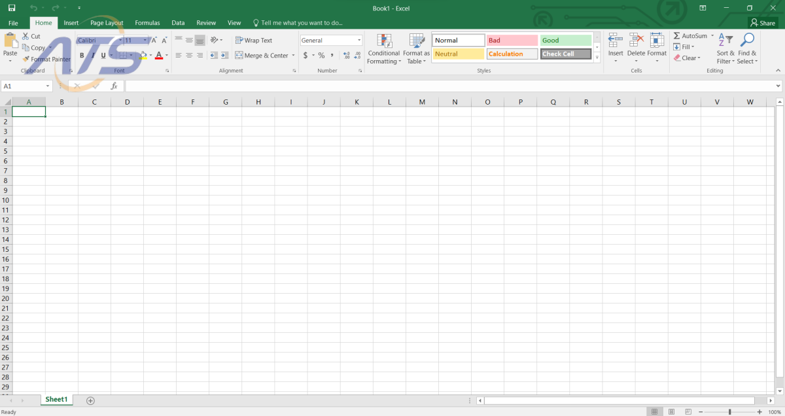Activate the Format Painter brush

click(46, 60)
